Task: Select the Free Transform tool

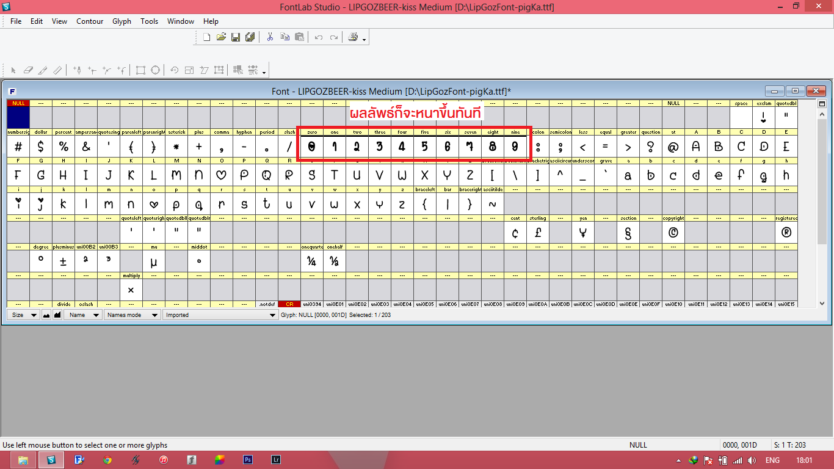Action: click(219, 70)
